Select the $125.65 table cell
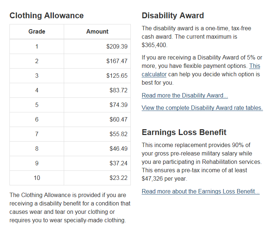 (97, 76)
